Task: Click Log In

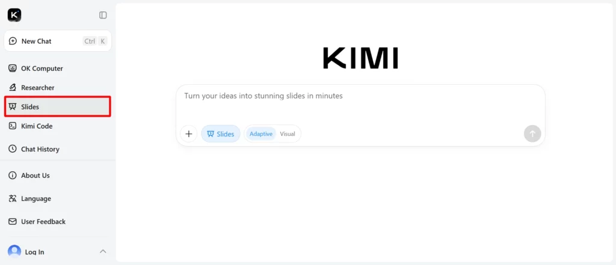Action: pos(34,252)
